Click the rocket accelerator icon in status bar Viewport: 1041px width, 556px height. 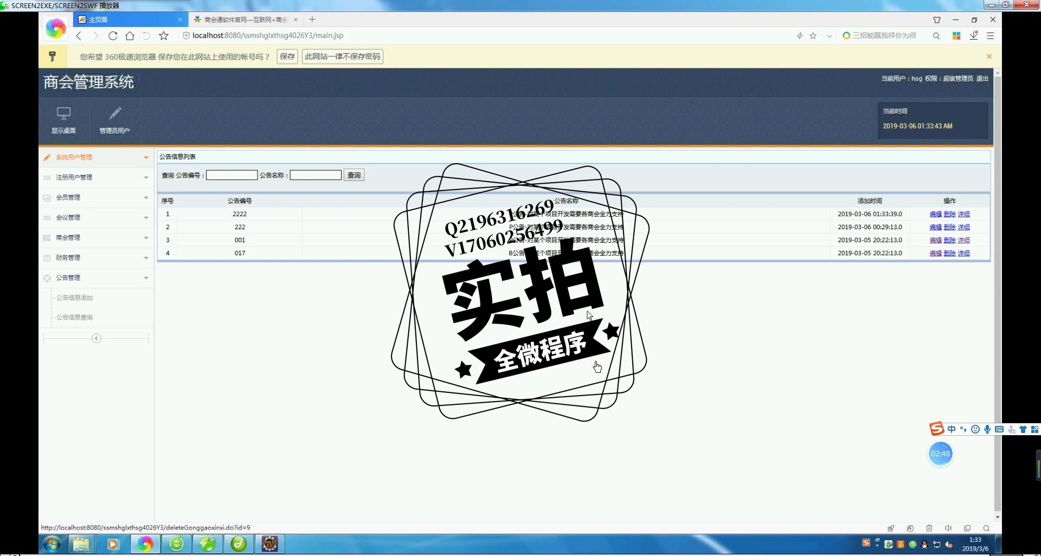coord(891,528)
